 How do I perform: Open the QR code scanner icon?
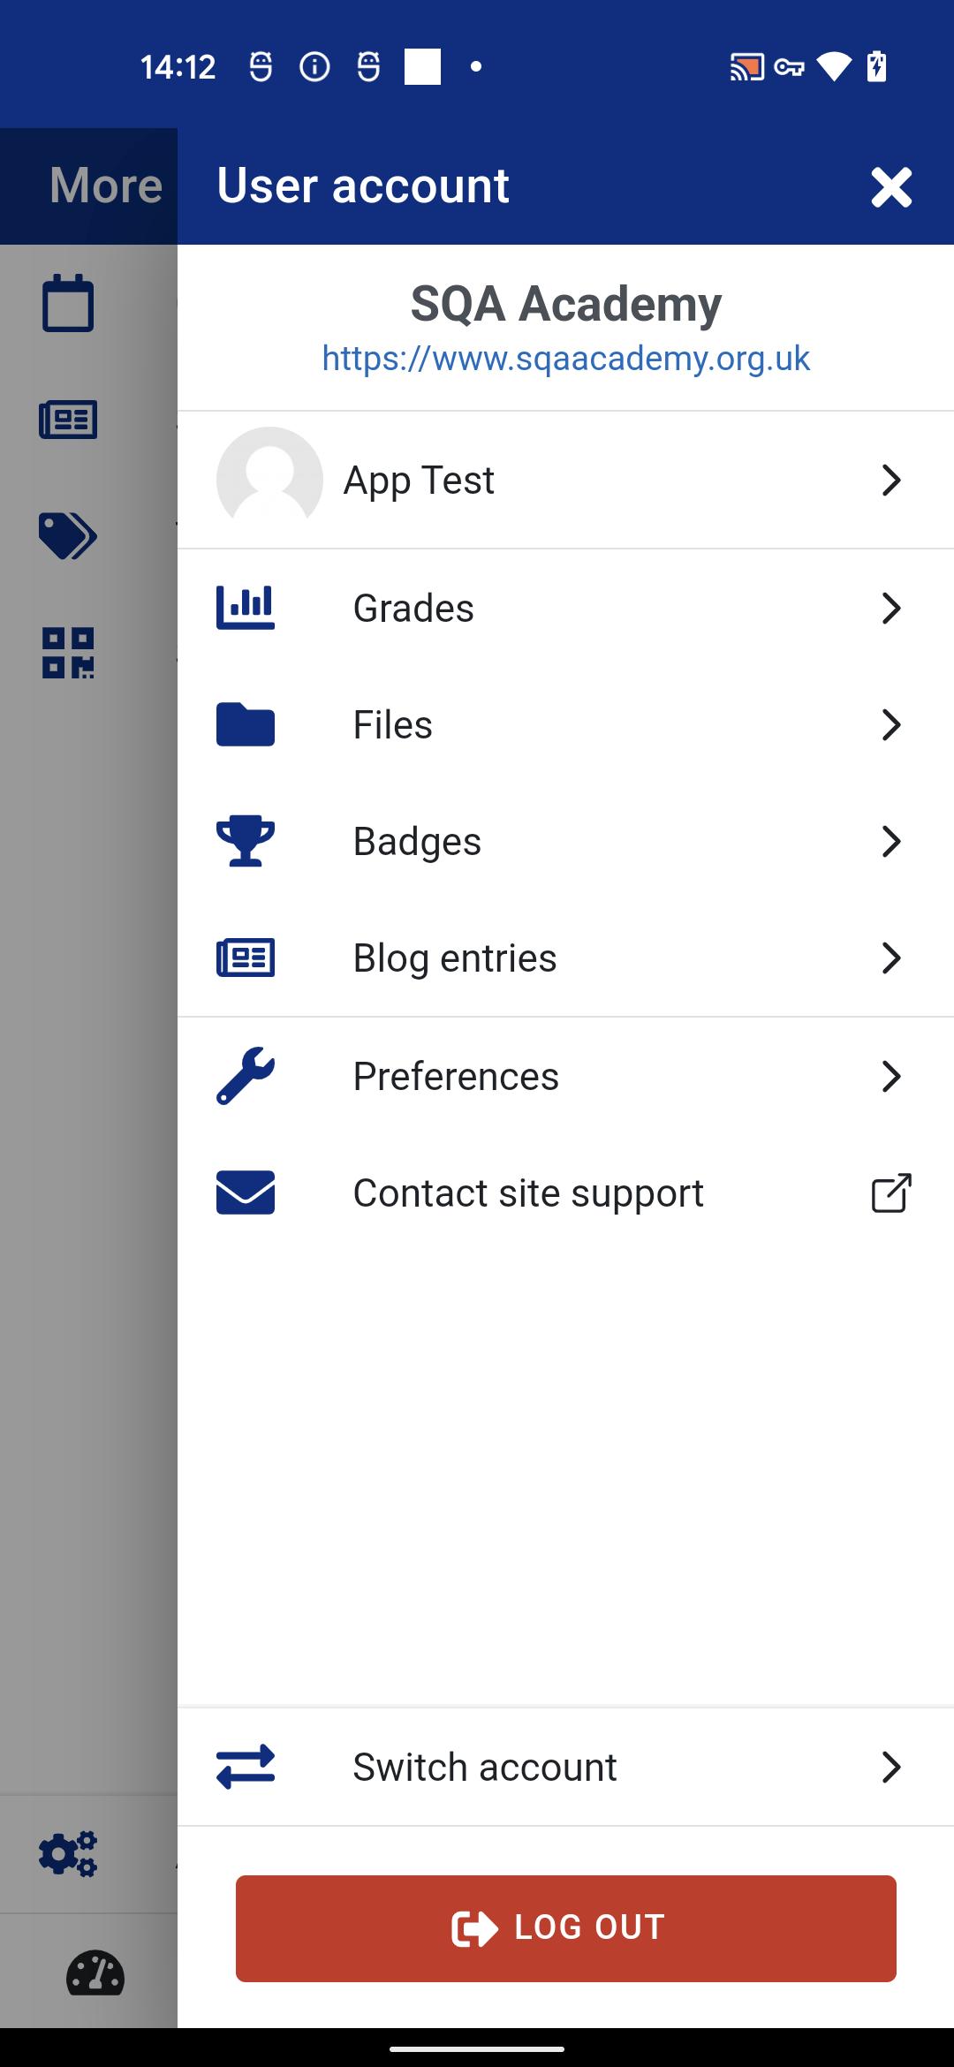point(68,653)
